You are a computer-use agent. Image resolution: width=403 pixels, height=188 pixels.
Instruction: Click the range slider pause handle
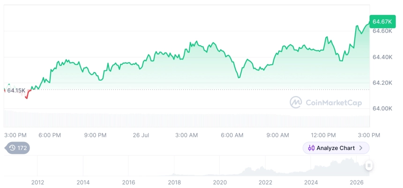(369, 165)
